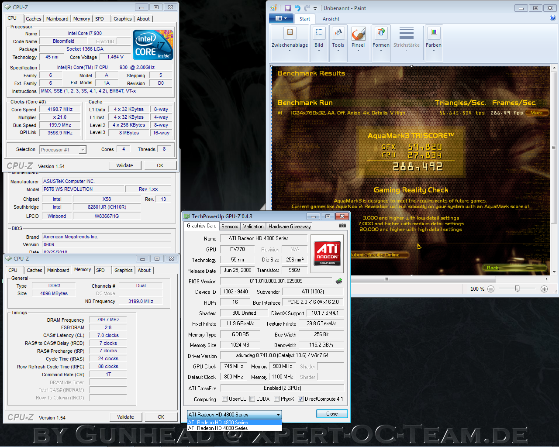The image size is (559, 447).
Task: Click the Close button in GPU-Z
Action: point(332,414)
